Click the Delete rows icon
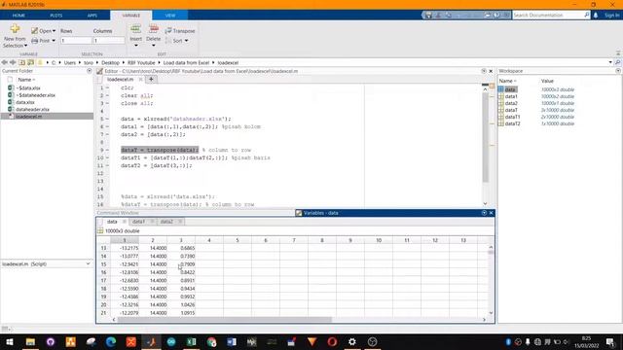Viewport: 623px width, 350px height. 154,29
